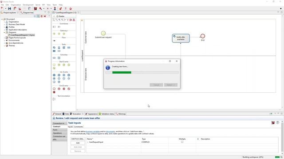
Task: Expand the Organization tree node
Action: click(4, 22)
